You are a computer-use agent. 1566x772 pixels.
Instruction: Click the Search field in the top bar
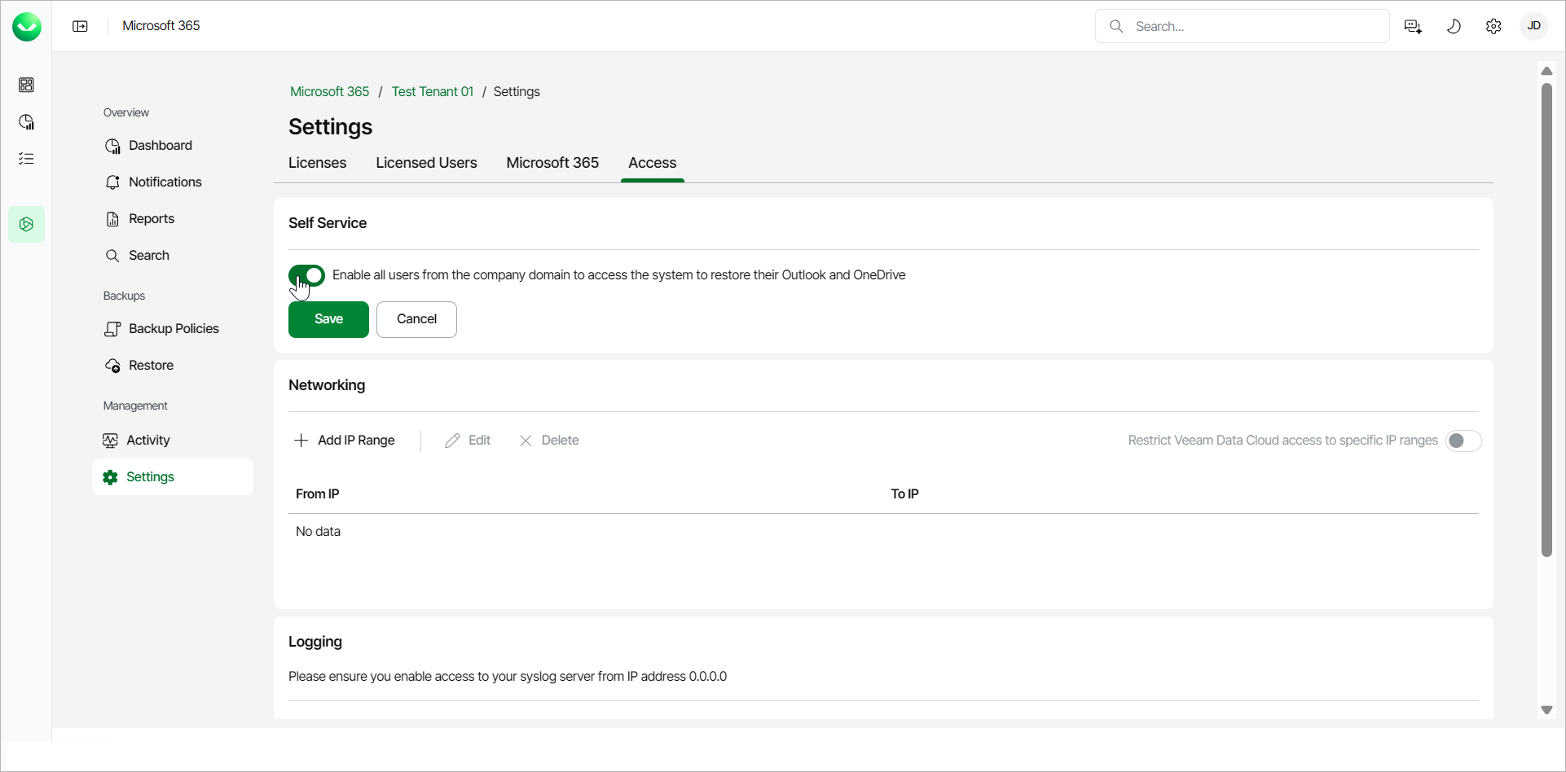pyautogui.click(x=1241, y=25)
